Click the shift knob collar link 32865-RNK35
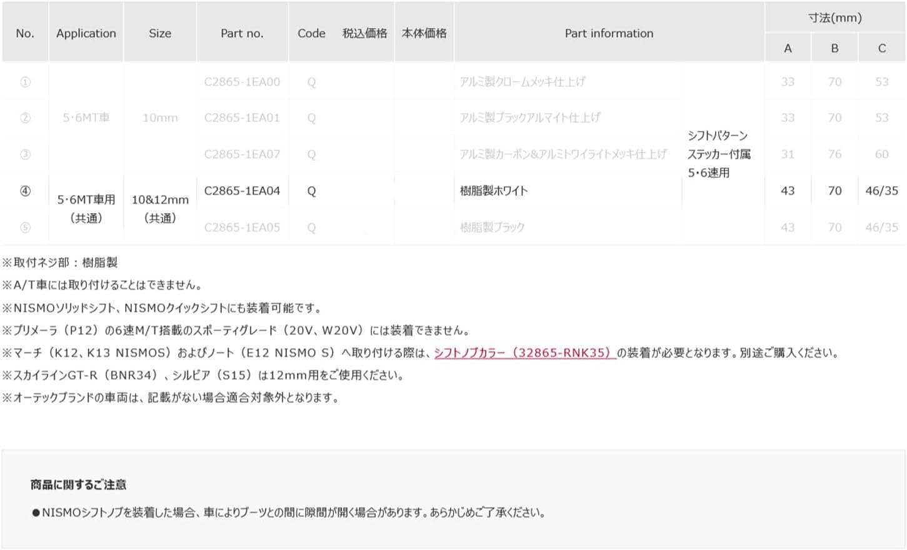This screenshot has height=550, width=907. 525,353
